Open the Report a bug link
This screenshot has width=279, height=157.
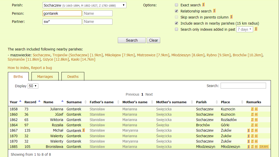(x=41, y=68)
